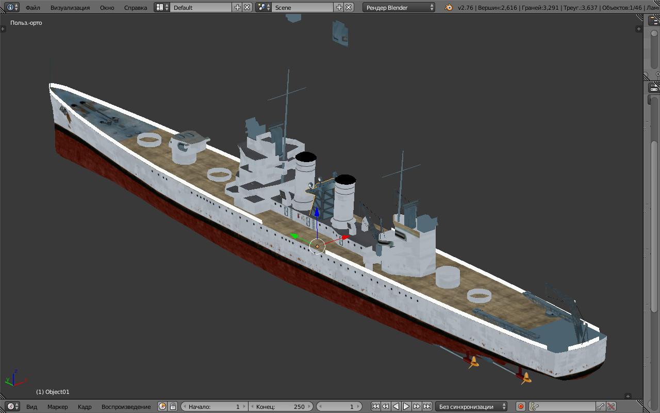Viewport: 660px width, 413px height.
Task: Insert keyframes with the key icon
Action: [601, 406]
